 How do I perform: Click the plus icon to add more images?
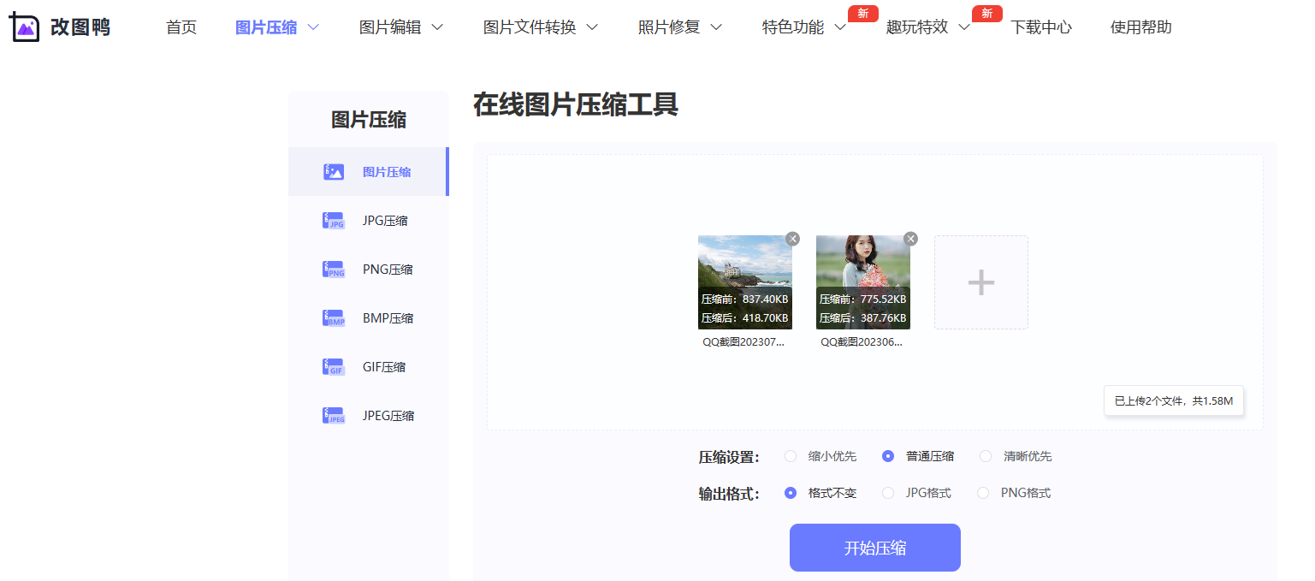(x=980, y=282)
